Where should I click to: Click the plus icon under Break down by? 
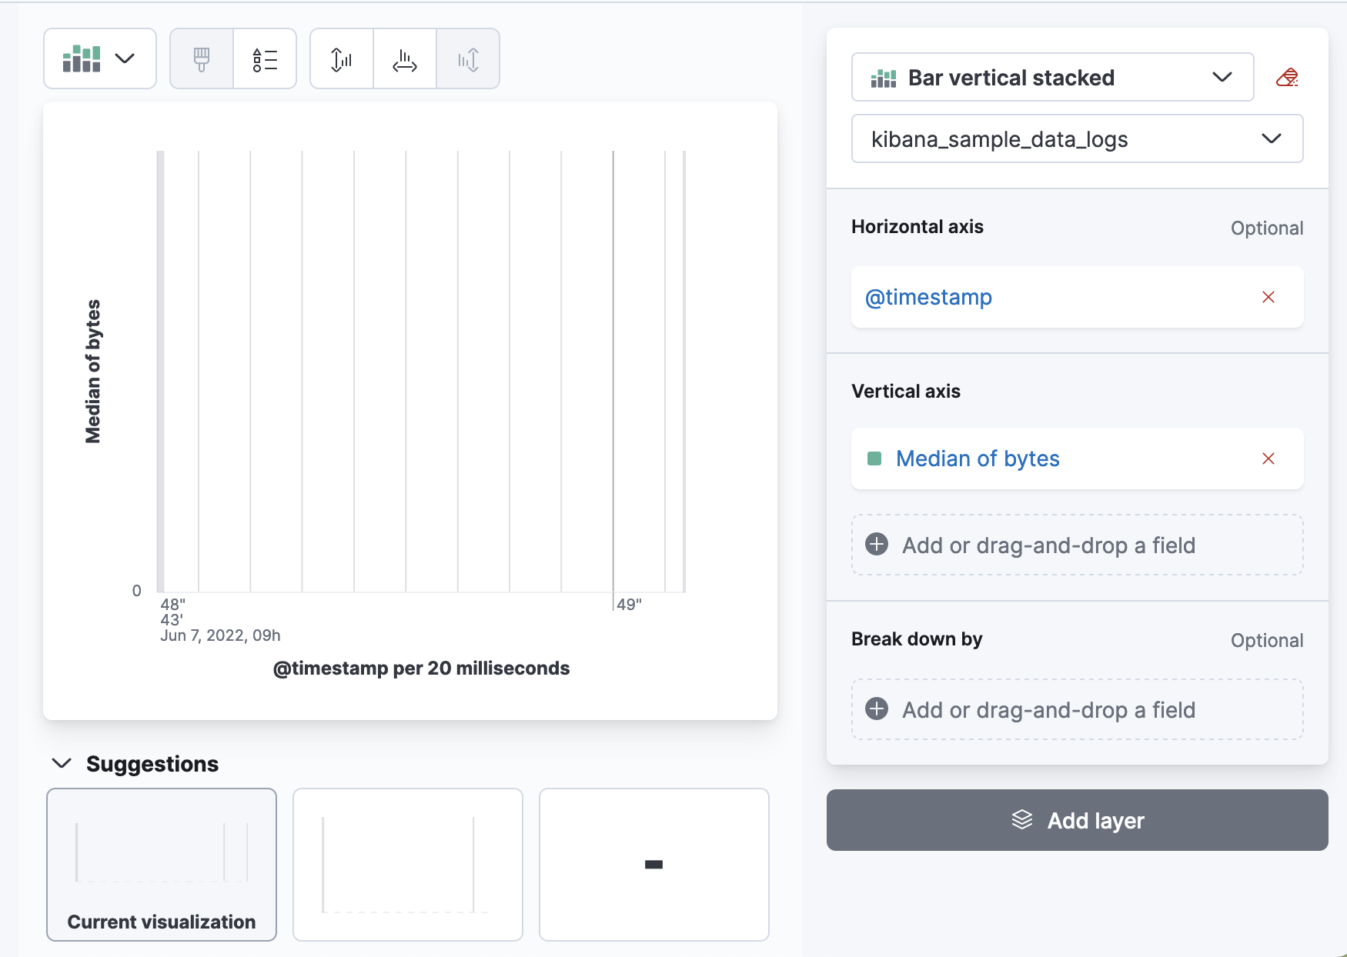(877, 709)
